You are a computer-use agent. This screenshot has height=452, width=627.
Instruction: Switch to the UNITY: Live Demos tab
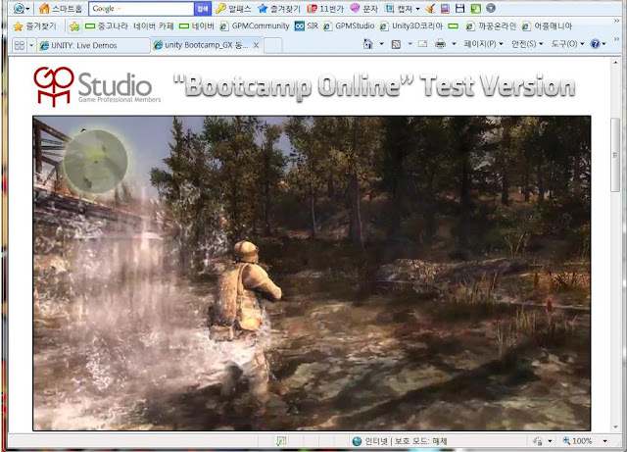coord(94,45)
